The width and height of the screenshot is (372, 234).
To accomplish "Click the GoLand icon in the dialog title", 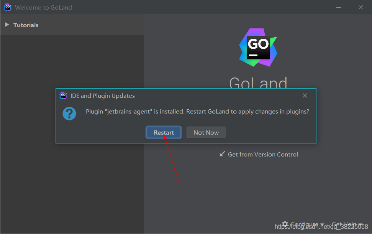I will (63, 96).
